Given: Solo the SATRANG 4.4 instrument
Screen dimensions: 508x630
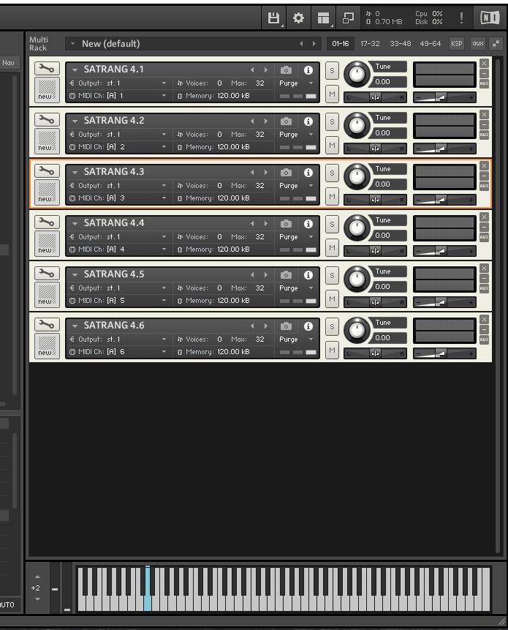Looking at the screenshot, I should click(x=332, y=224).
